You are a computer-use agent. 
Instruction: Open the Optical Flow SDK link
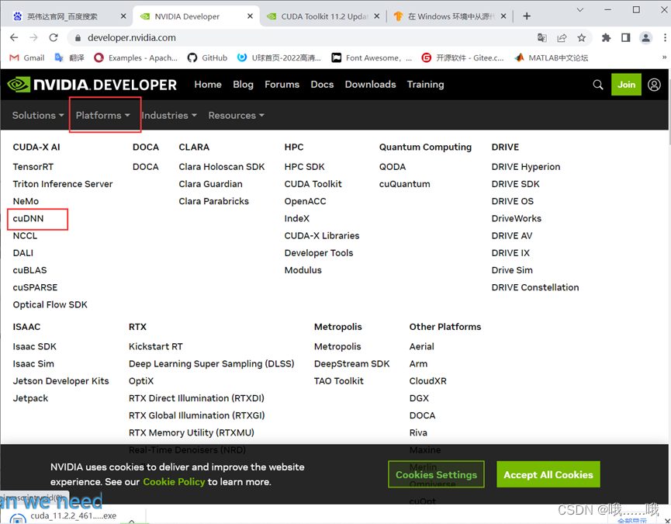[50, 304]
